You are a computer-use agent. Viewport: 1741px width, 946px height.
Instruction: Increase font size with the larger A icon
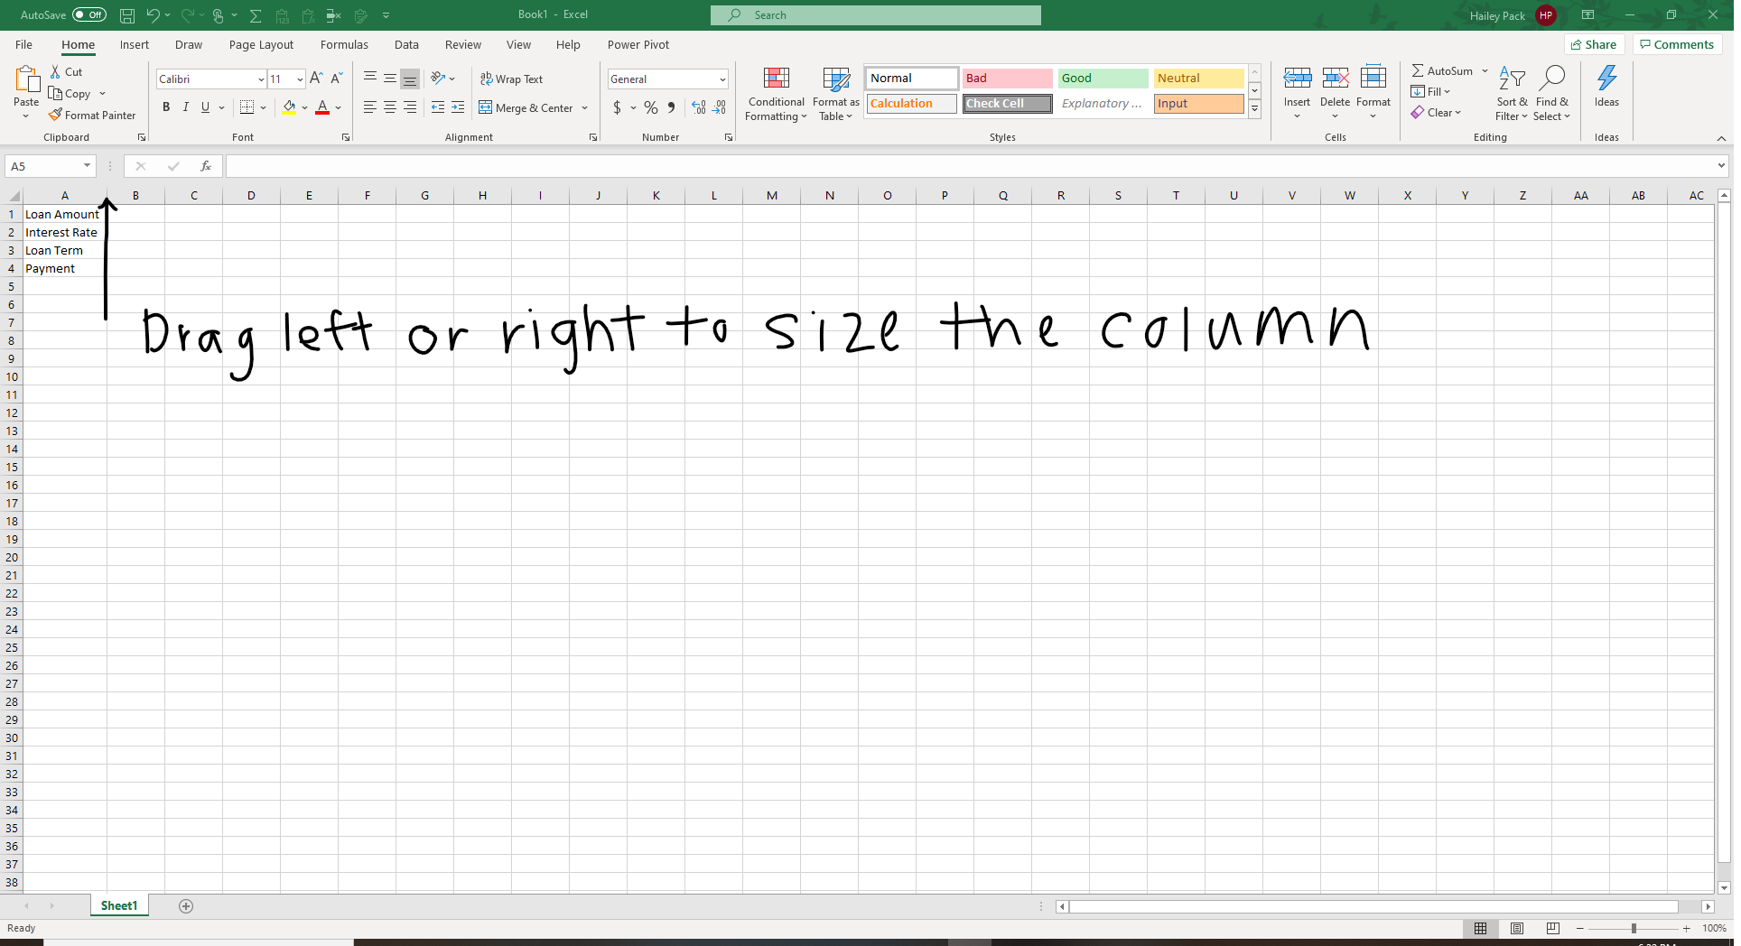point(316,79)
